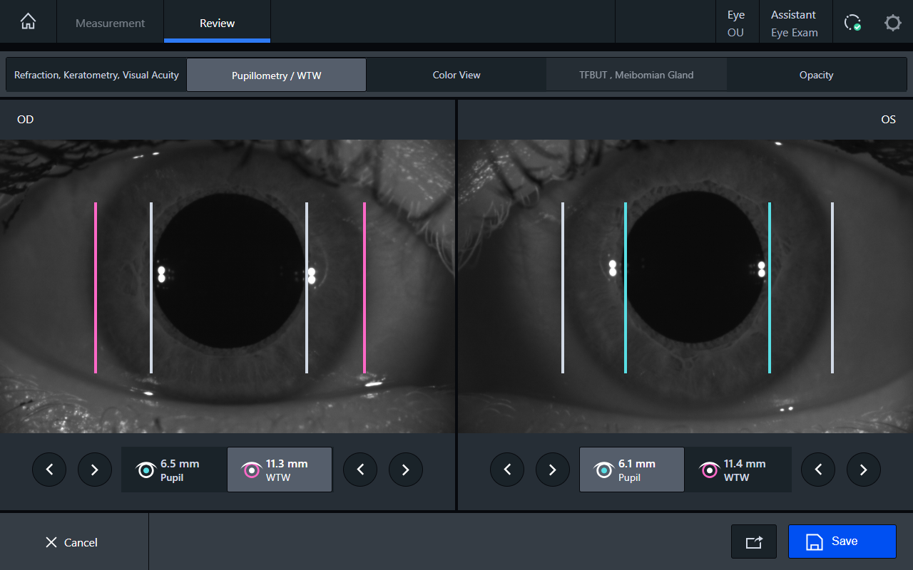Open the Eye OU selector
The height and width of the screenshot is (570, 913).
click(x=735, y=23)
